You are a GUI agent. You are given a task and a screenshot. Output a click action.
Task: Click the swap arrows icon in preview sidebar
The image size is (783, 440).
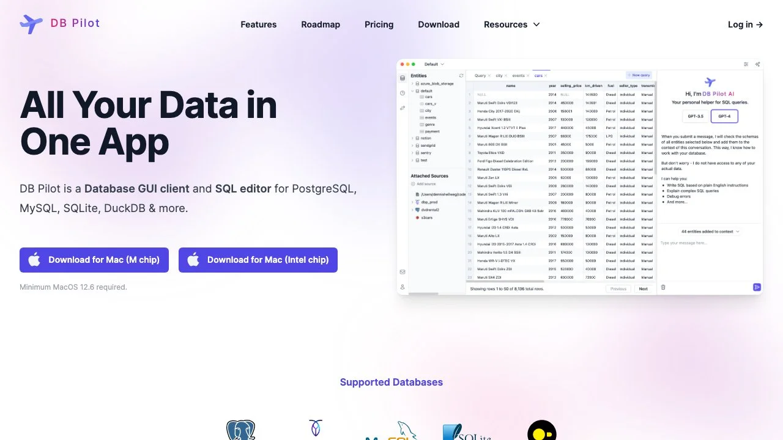click(x=403, y=108)
